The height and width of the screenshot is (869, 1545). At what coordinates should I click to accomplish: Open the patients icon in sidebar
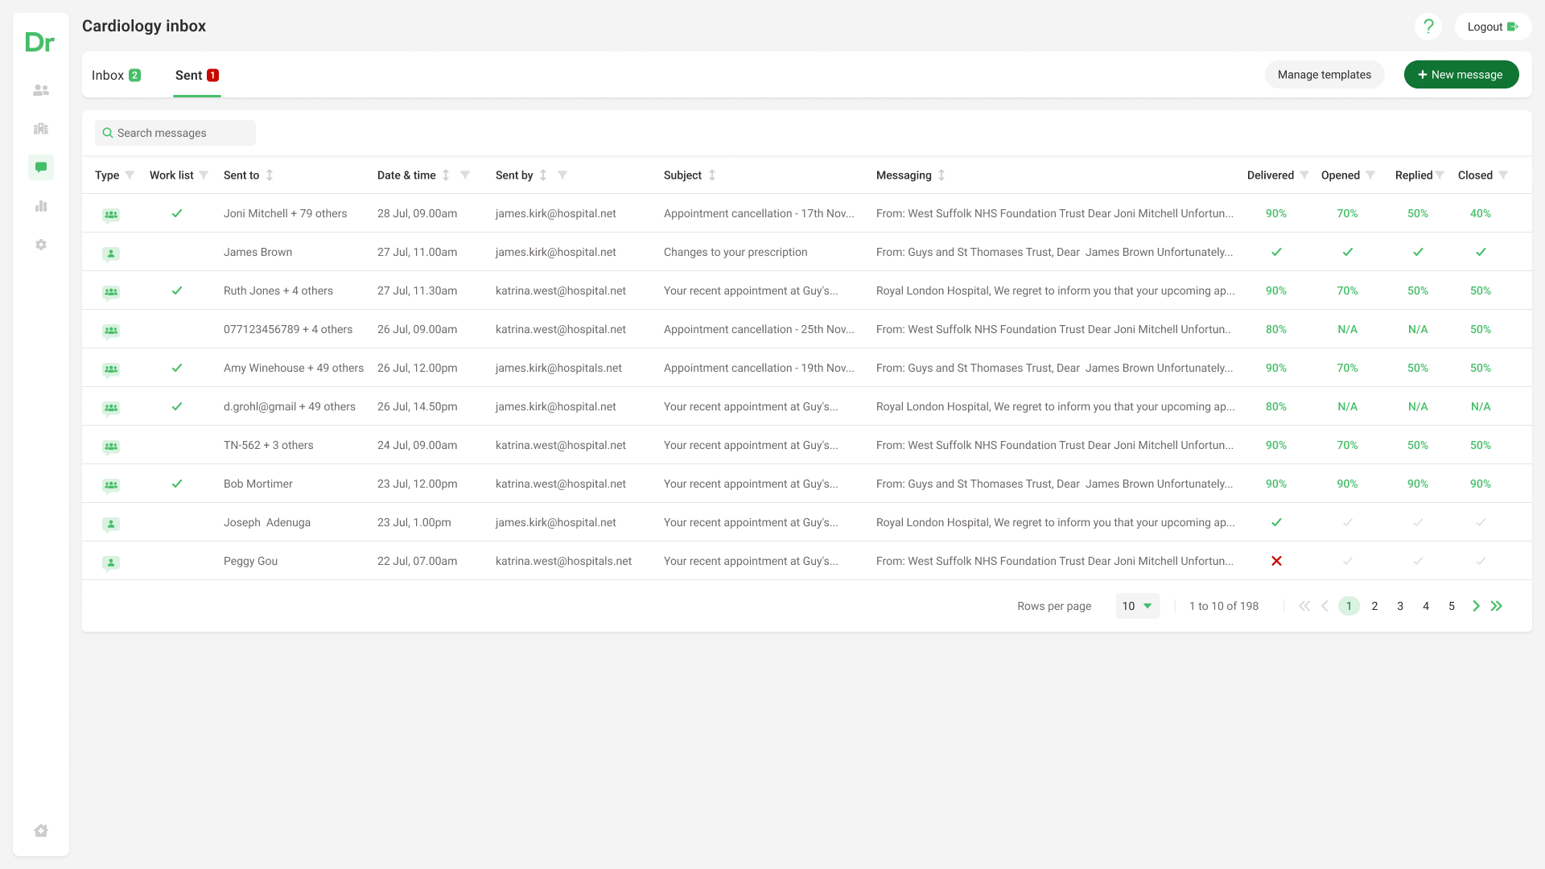(x=41, y=90)
